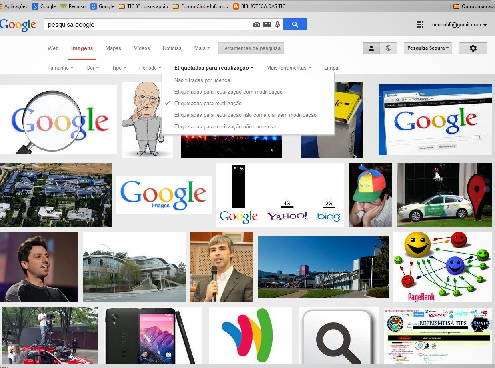Start voice search with the microphone icon
Screen dimensions: 495x368
point(277,24)
